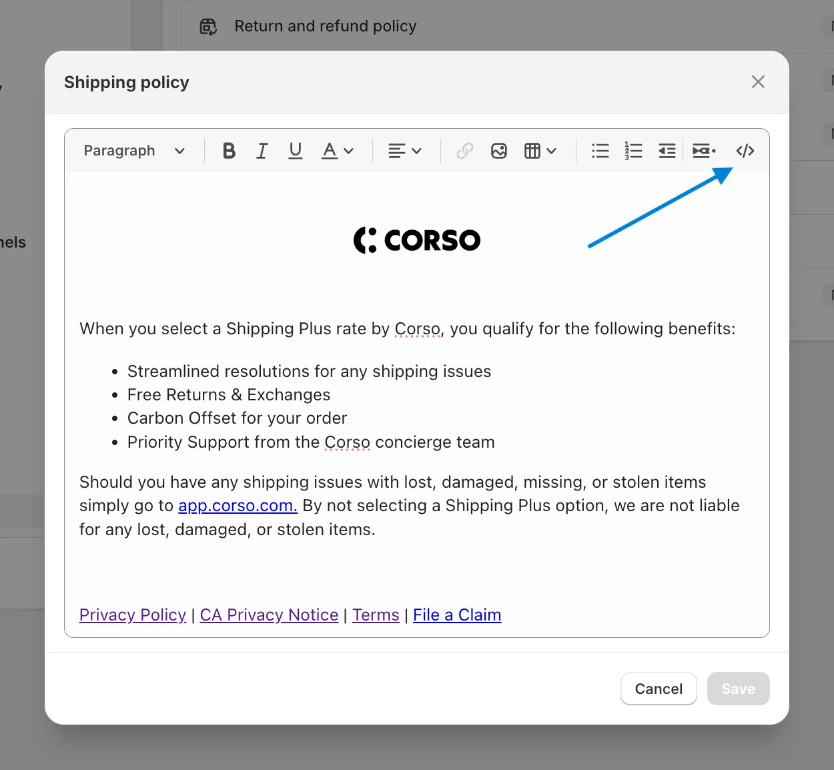Save the shipping policy
Viewport: 834px width, 770px height.
pyautogui.click(x=738, y=689)
